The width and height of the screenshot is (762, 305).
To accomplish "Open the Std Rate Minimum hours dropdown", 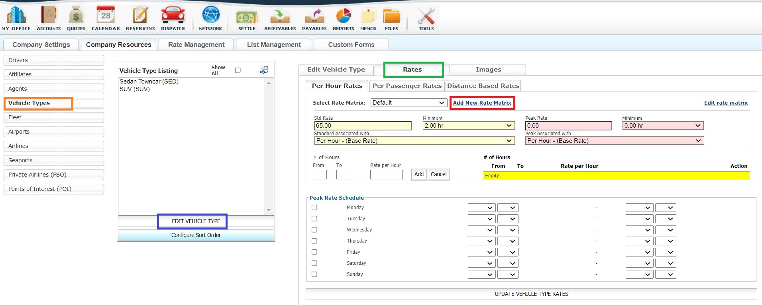I will [x=468, y=126].
